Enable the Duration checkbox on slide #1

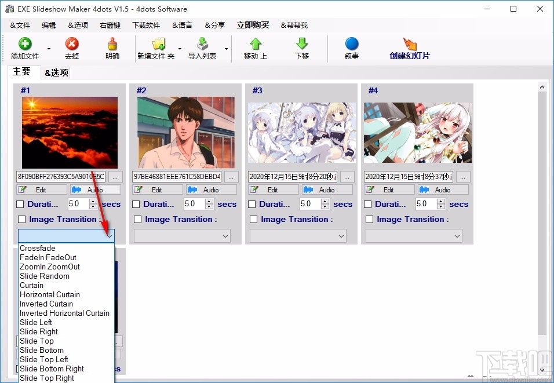coord(21,204)
